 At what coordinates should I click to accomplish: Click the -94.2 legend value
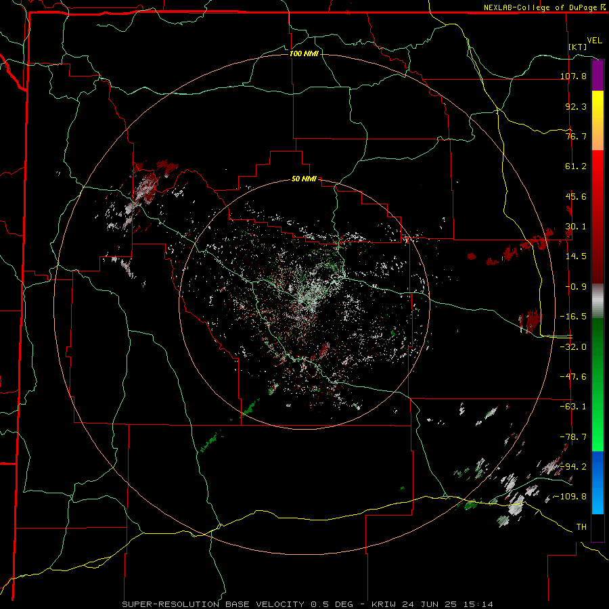point(573,467)
